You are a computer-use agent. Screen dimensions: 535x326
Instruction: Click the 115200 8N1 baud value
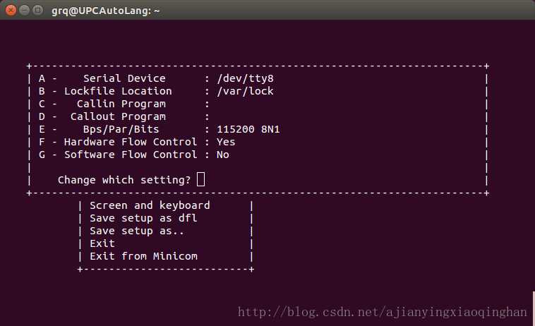click(248, 129)
